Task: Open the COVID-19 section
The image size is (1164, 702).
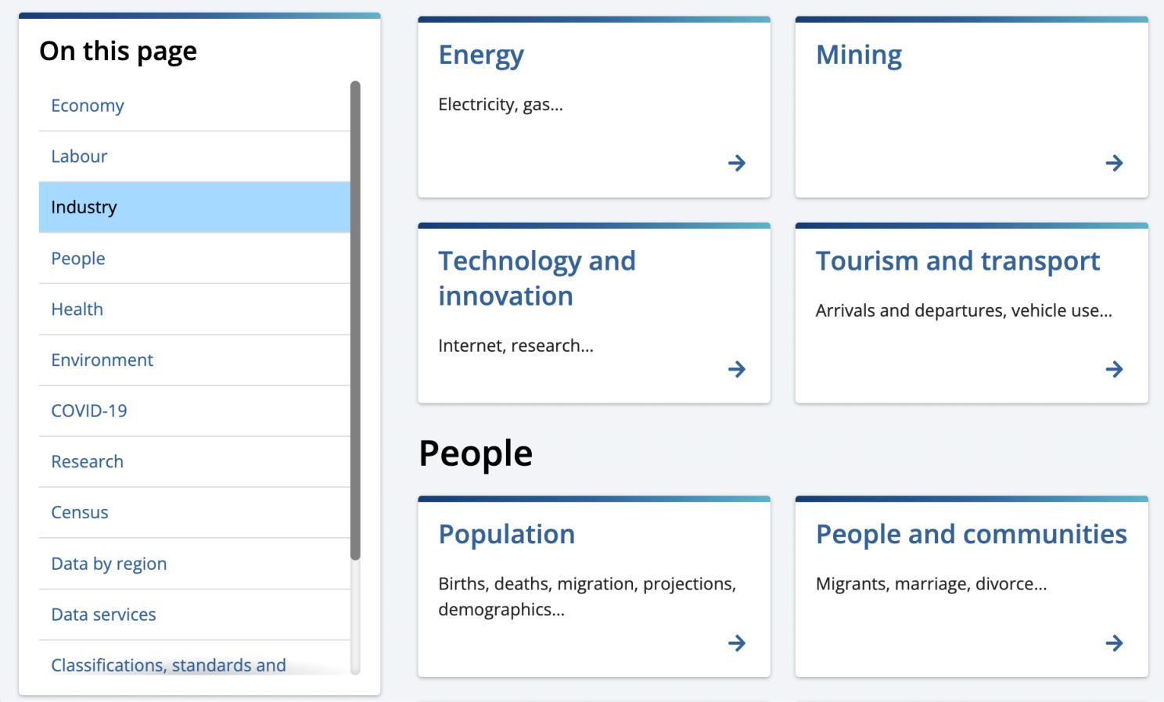Action: coord(88,410)
